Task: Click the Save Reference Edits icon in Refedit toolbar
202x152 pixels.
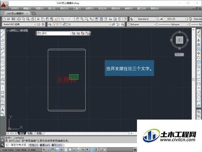Action: click(87, 33)
